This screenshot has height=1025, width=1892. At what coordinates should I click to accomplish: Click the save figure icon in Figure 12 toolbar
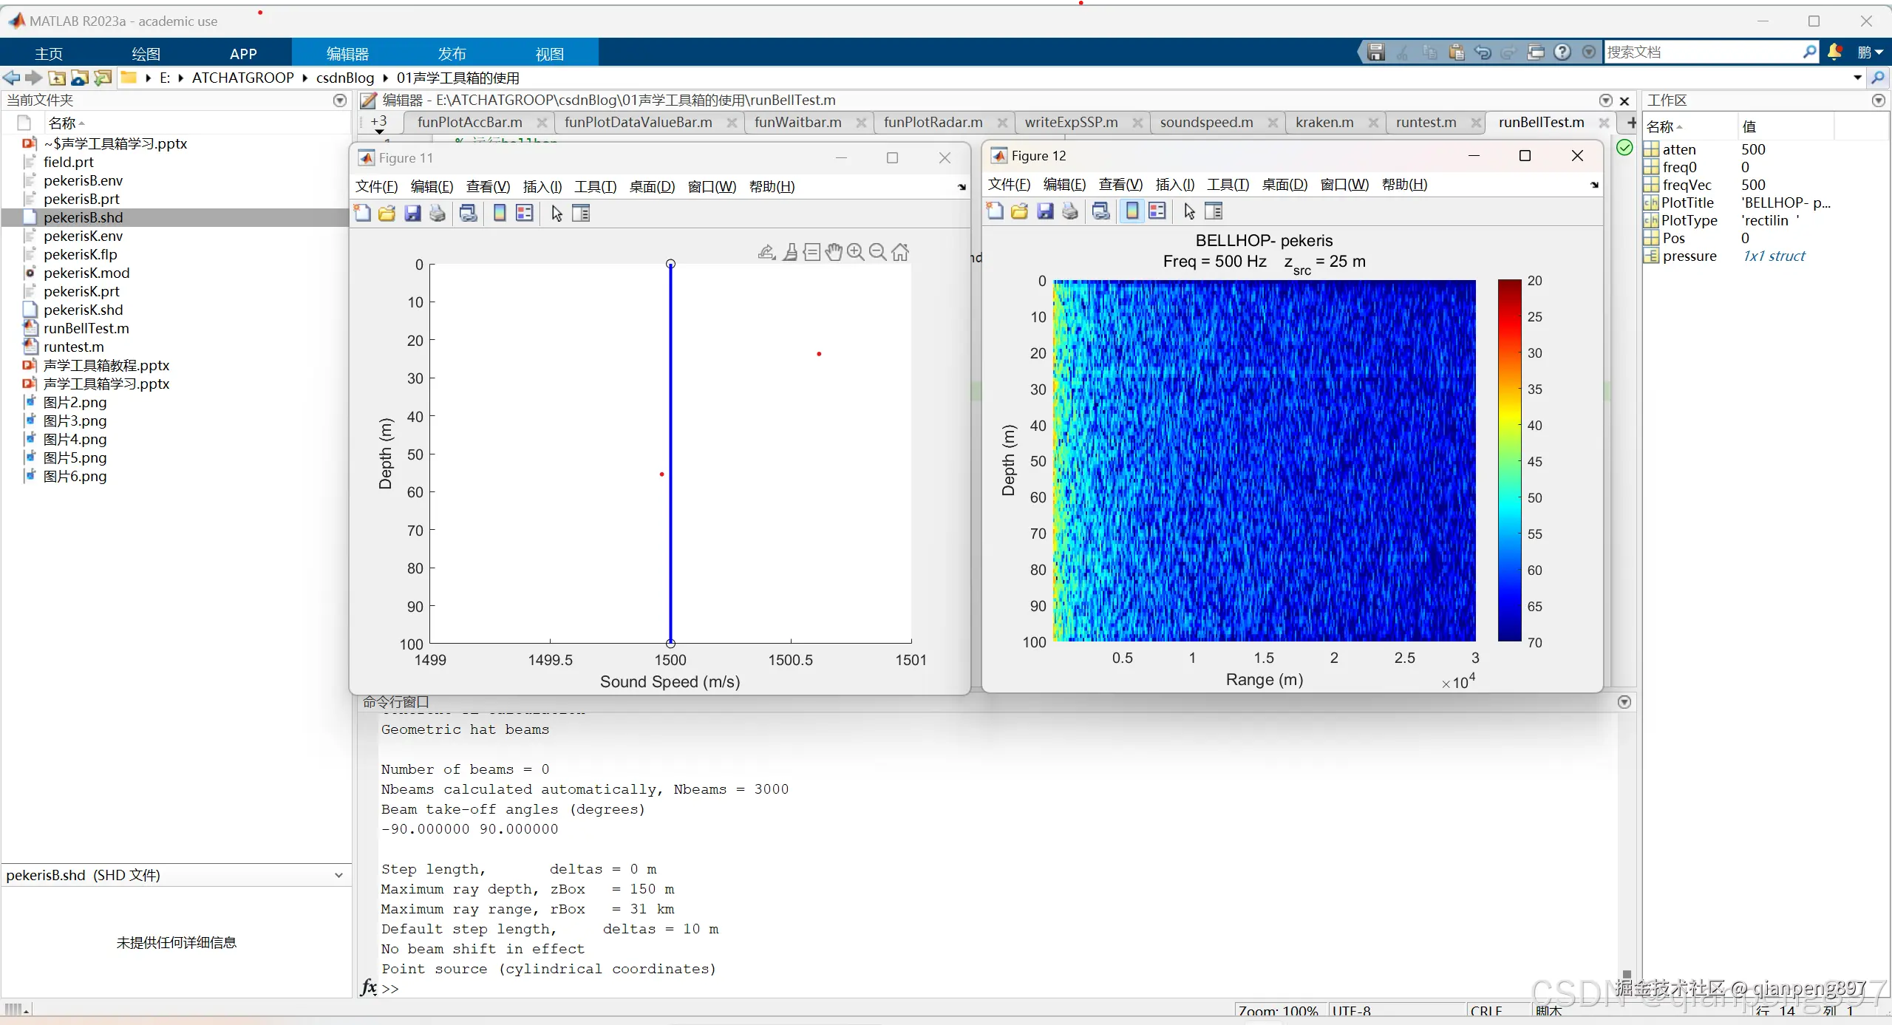1045,211
